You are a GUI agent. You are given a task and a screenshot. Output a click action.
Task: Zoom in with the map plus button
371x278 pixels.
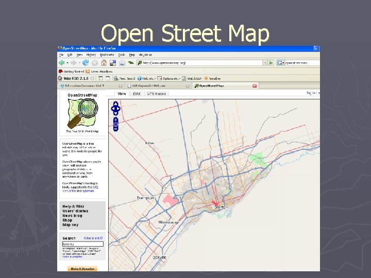pos(115,120)
